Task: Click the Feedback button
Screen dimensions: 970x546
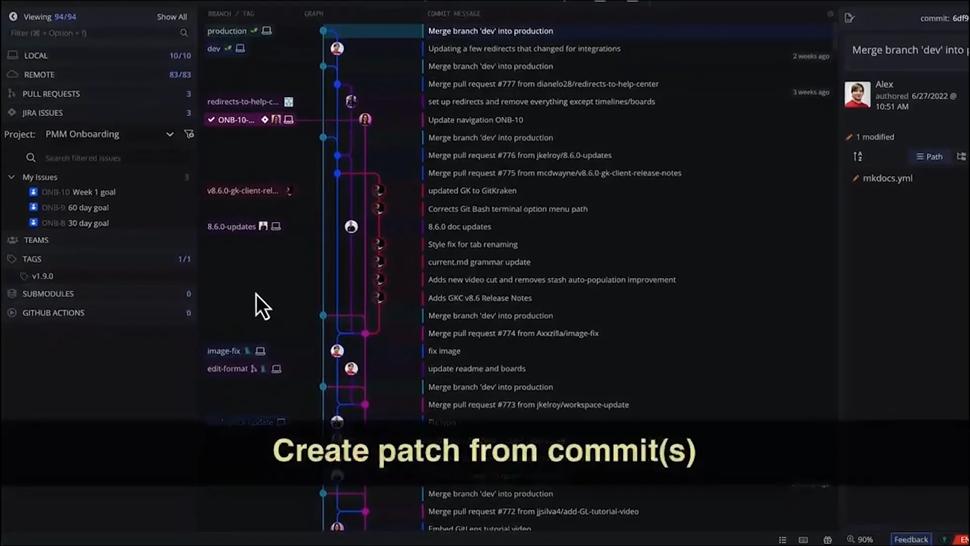Action: tap(911, 539)
